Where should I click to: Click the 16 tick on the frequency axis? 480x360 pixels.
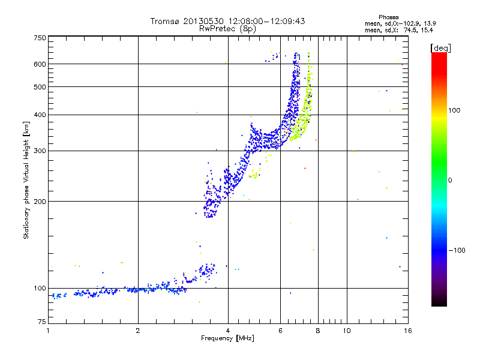(x=407, y=331)
